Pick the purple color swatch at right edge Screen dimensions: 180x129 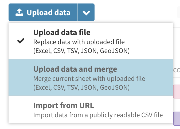pos(177,119)
